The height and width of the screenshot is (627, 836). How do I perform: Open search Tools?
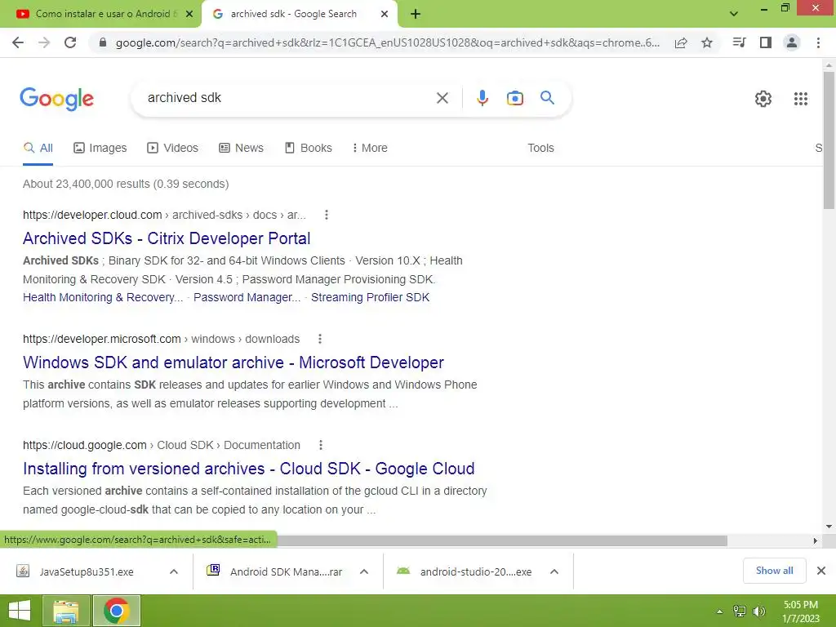[540, 149]
